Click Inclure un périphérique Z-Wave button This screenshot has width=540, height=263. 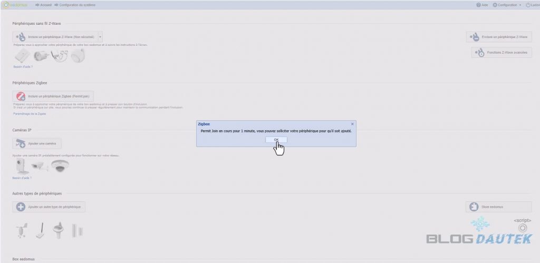(x=55, y=37)
